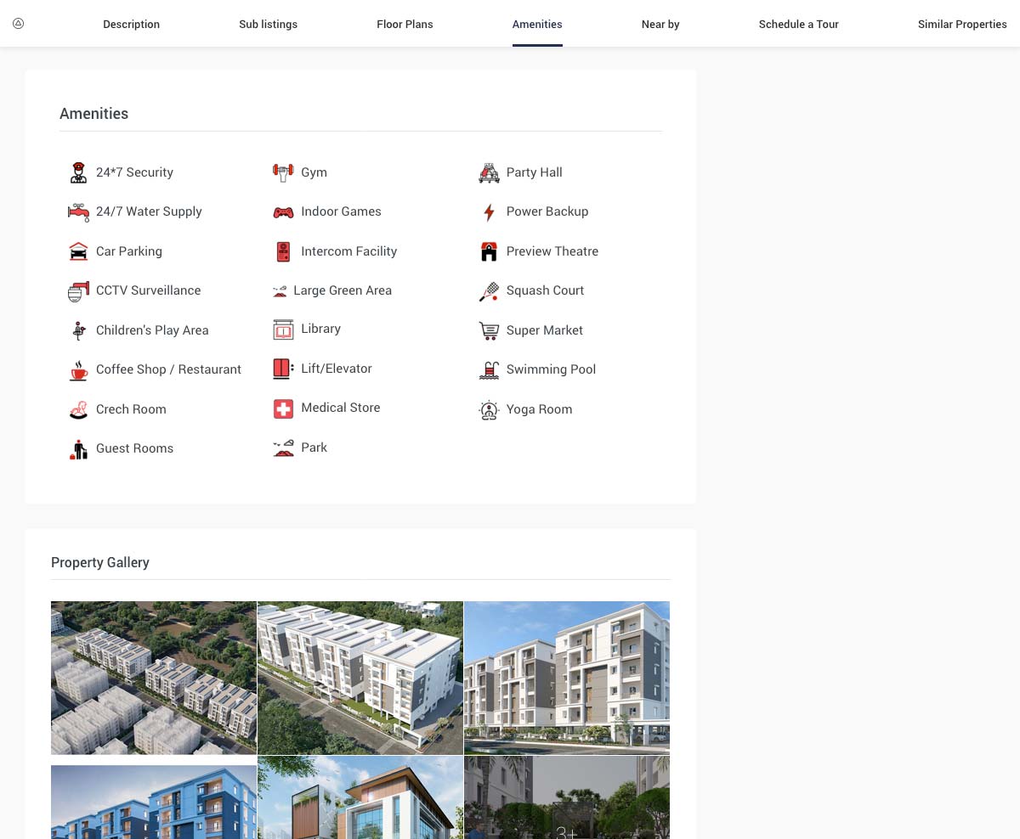Click the Power Backup lightning icon
Screen dimensions: 1020x839
[489, 212]
